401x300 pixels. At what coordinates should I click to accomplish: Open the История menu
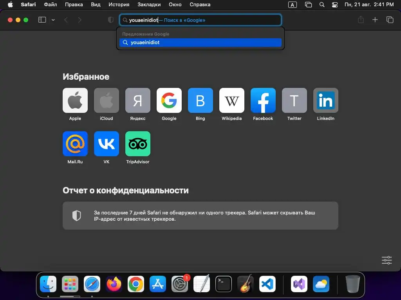[119, 5]
